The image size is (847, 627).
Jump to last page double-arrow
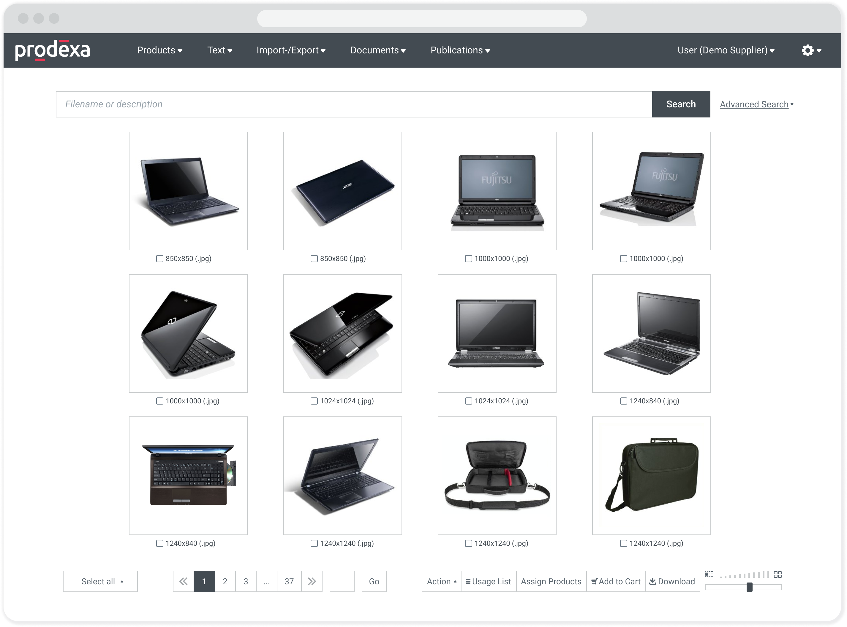point(312,581)
